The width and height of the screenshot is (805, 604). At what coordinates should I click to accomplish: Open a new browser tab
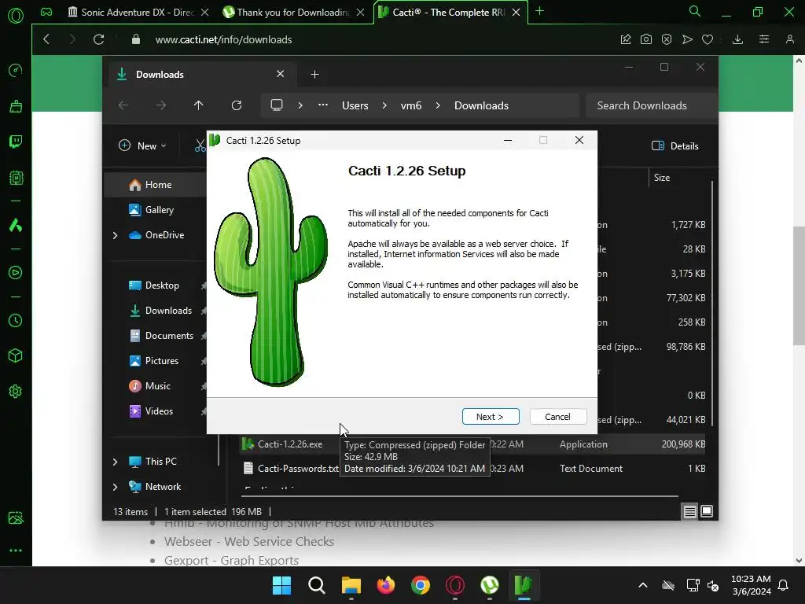click(539, 11)
